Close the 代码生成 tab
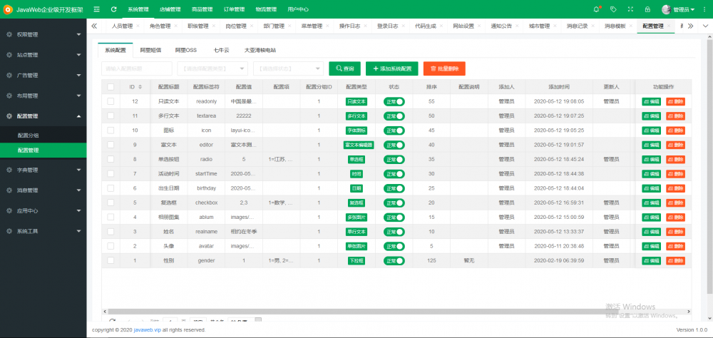The width and height of the screenshot is (713, 338). click(x=441, y=26)
